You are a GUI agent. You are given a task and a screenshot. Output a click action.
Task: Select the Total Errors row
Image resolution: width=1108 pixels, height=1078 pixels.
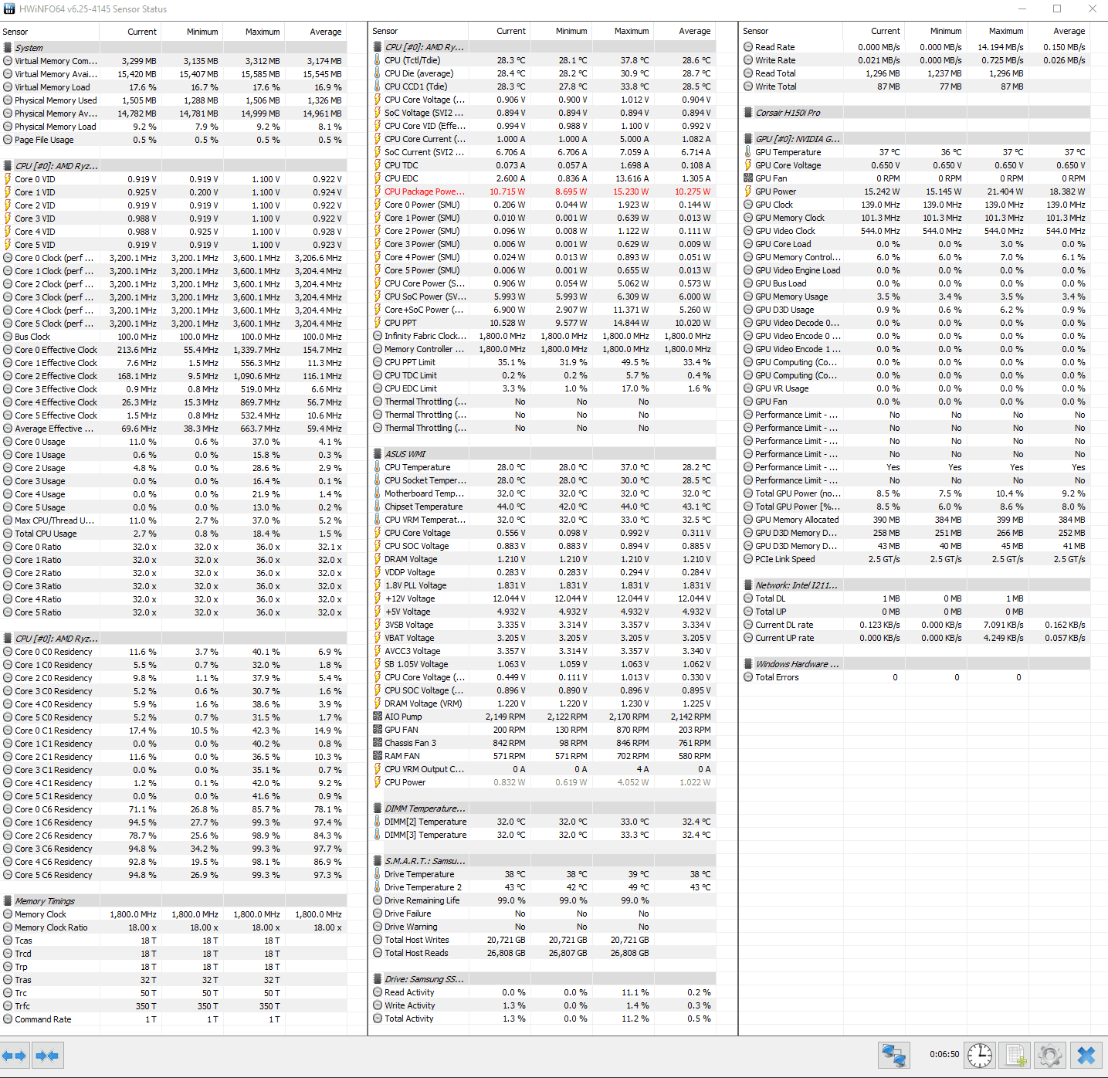click(916, 677)
